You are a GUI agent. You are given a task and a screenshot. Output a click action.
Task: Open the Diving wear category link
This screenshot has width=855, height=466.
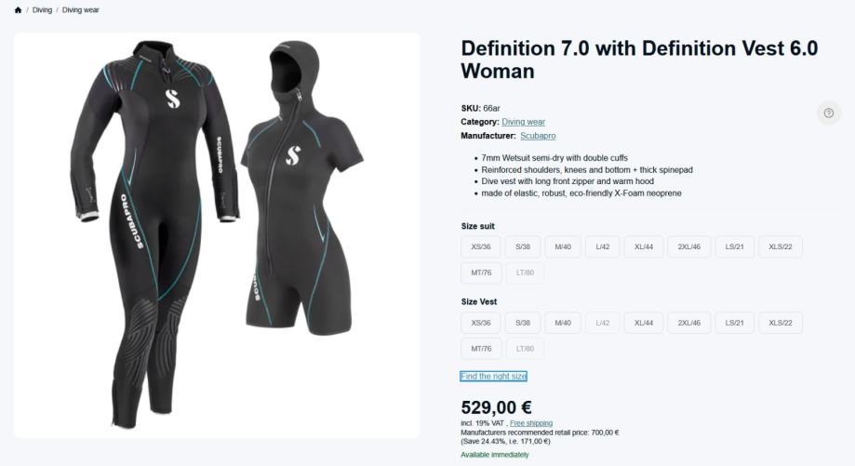pyautogui.click(x=523, y=122)
